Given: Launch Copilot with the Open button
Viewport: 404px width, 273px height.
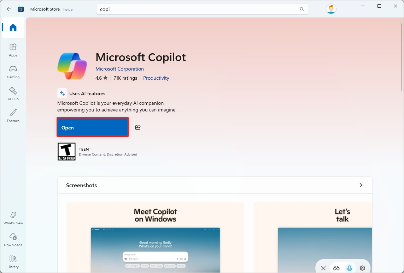Looking at the screenshot, I should tap(92, 127).
